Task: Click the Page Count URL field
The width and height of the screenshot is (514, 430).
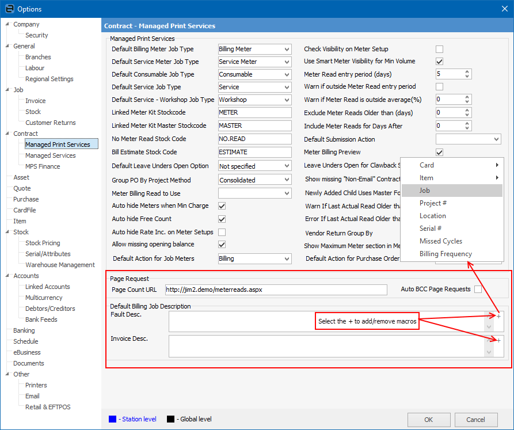Action: pyautogui.click(x=276, y=290)
